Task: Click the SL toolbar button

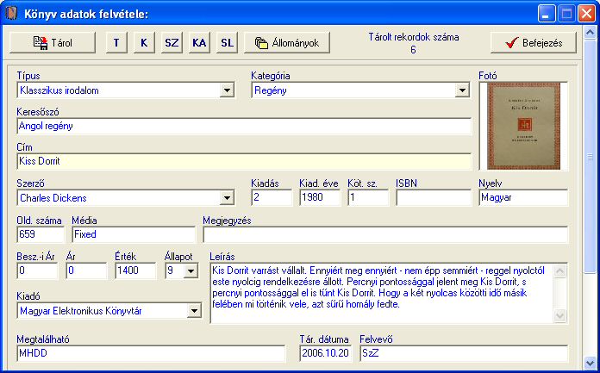Action: pyautogui.click(x=227, y=42)
